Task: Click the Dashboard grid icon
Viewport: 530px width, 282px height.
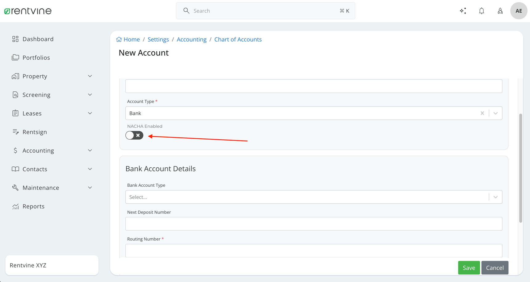Action: pos(15,39)
